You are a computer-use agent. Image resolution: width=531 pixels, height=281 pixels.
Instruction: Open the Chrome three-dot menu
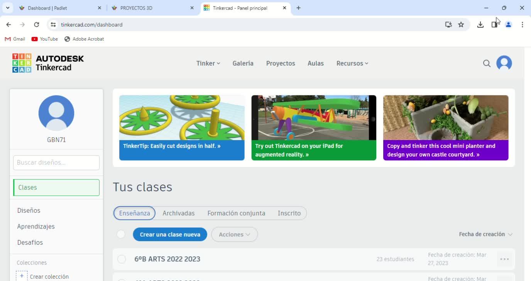click(522, 25)
